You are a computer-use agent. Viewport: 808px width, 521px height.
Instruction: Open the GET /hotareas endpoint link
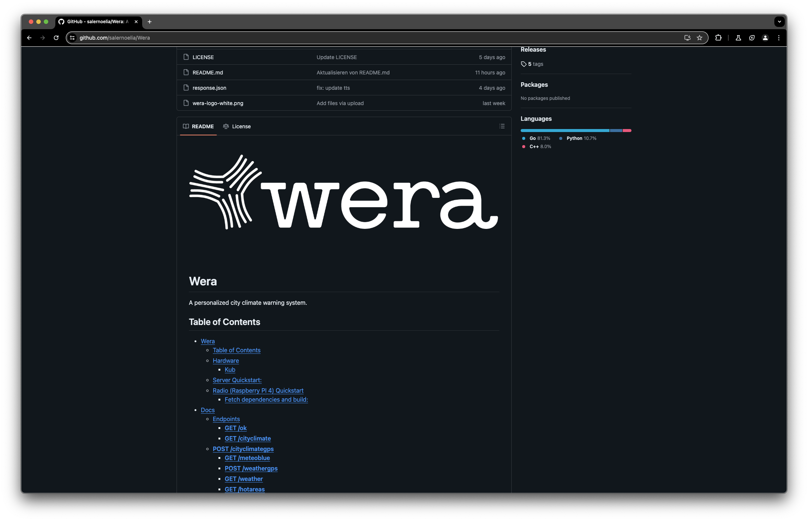(x=245, y=489)
